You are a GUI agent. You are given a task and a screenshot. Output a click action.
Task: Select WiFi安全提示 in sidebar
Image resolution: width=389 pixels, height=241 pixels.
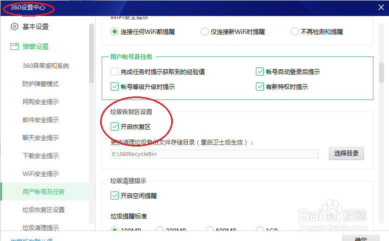click(x=41, y=173)
